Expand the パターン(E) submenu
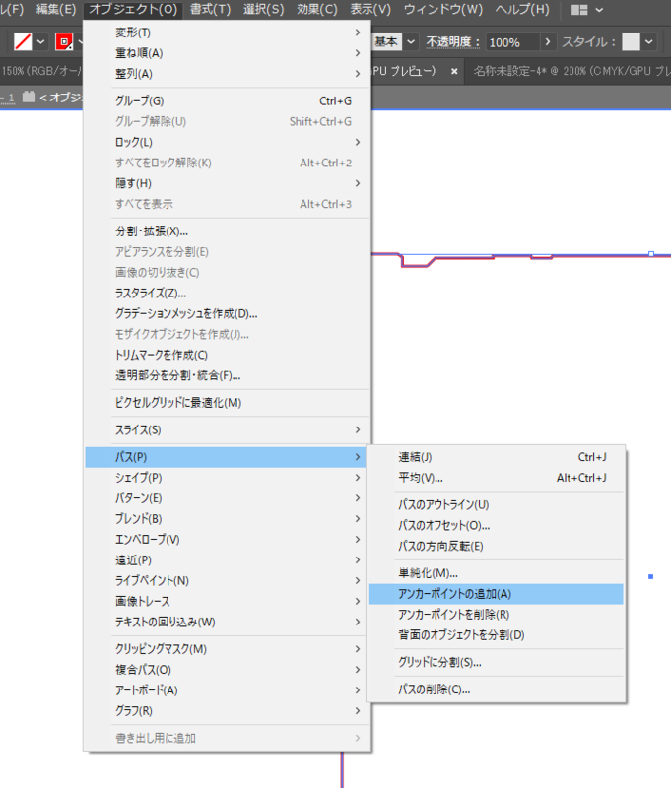 click(x=228, y=498)
